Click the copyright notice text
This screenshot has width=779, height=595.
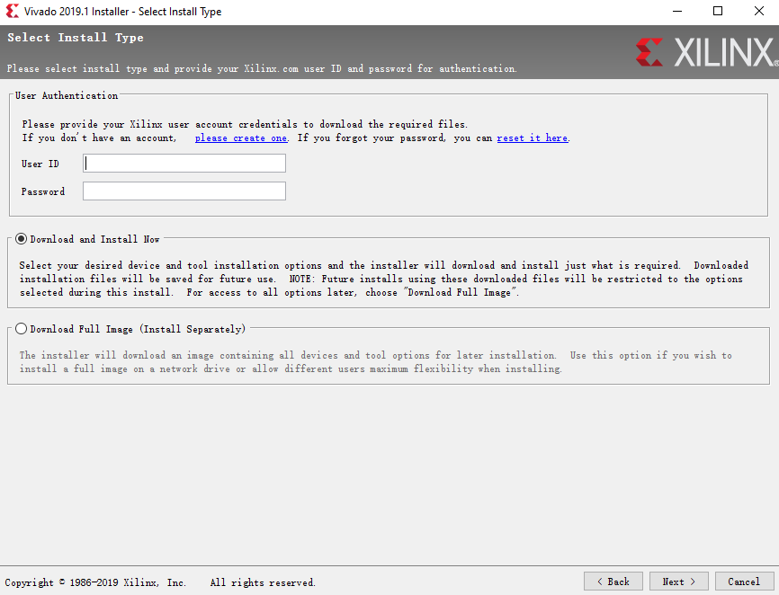pos(95,582)
